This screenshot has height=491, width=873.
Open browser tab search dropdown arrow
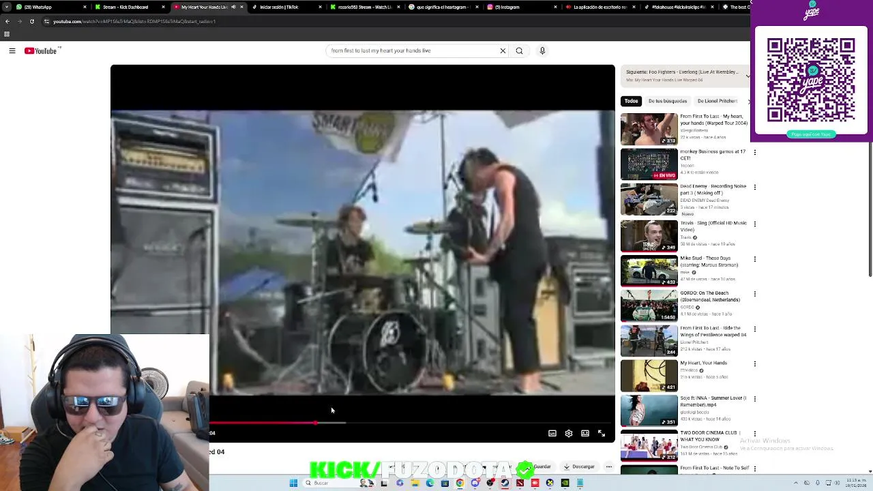tap(7, 7)
